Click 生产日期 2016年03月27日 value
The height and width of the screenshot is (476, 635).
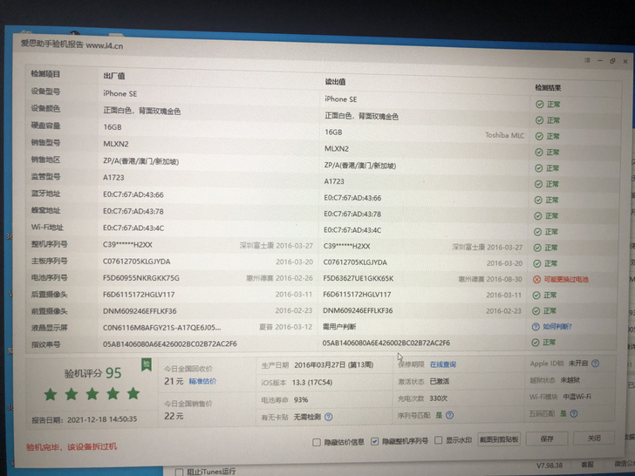pos(334,364)
